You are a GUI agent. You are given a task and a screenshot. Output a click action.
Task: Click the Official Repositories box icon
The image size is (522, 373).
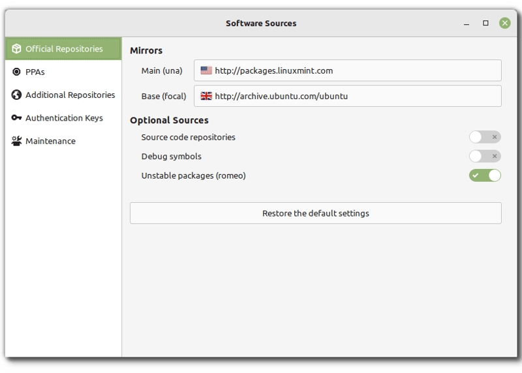pos(16,49)
